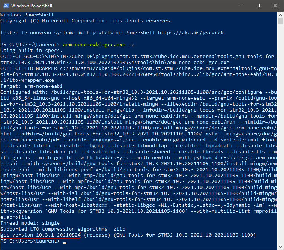Click 'Supported LTO compression algorithms: zlib' line

[x=63, y=229]
